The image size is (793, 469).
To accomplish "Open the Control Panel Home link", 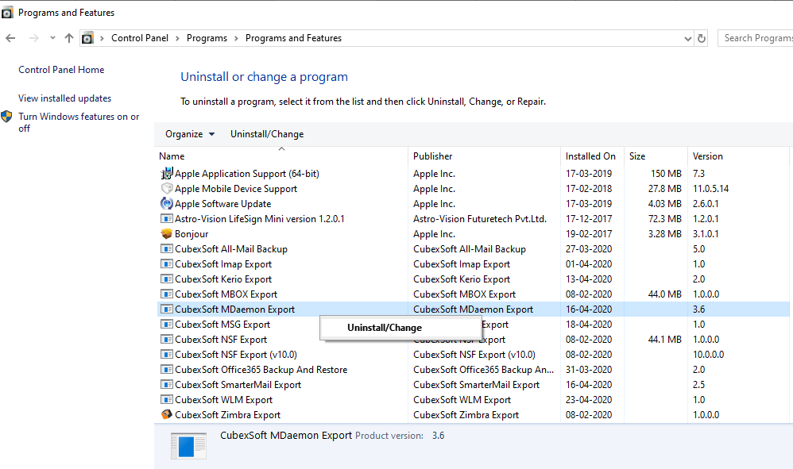I will point(61,70).
